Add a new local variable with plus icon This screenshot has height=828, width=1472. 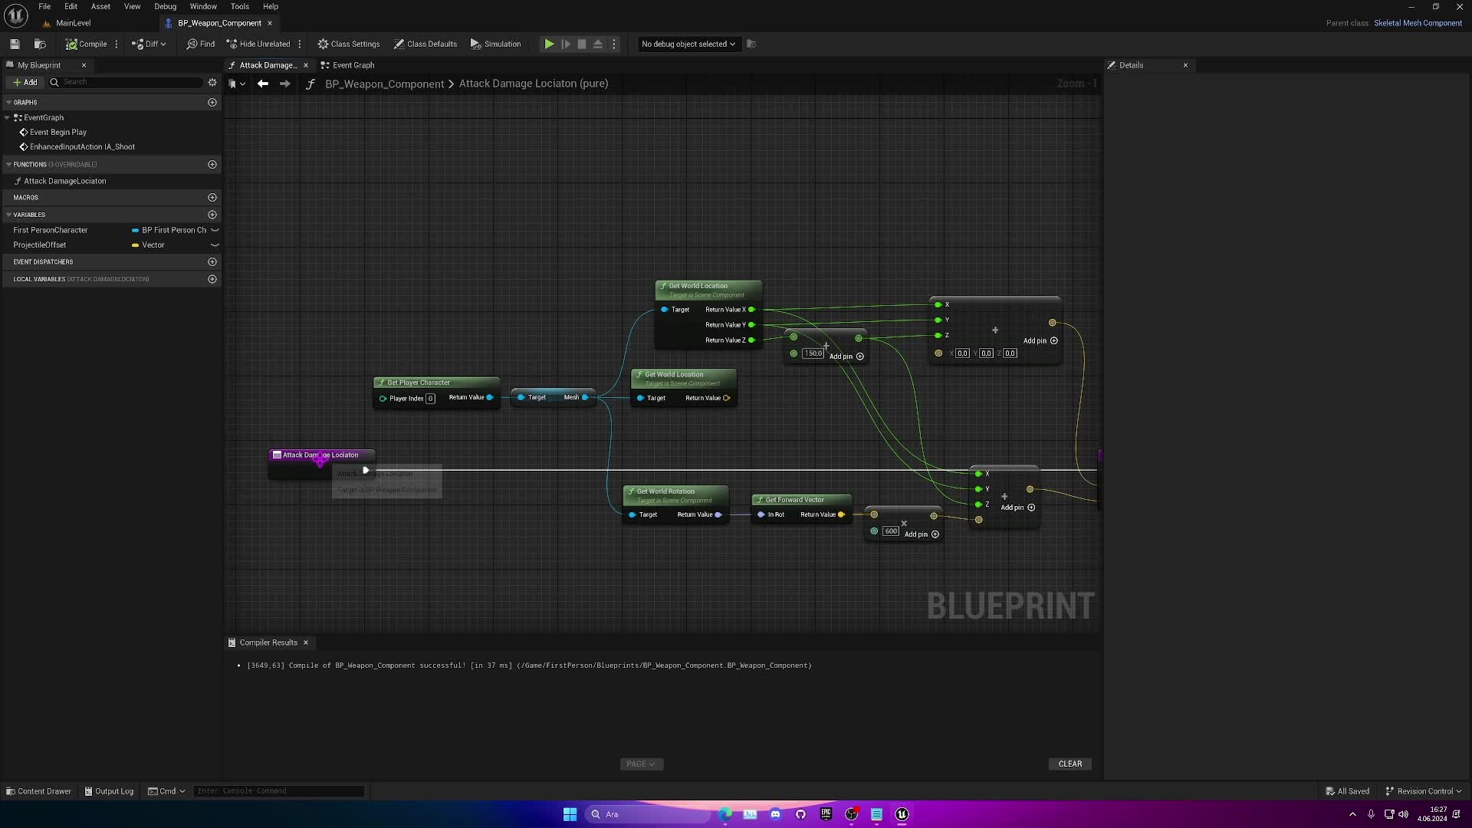[212, 279]
